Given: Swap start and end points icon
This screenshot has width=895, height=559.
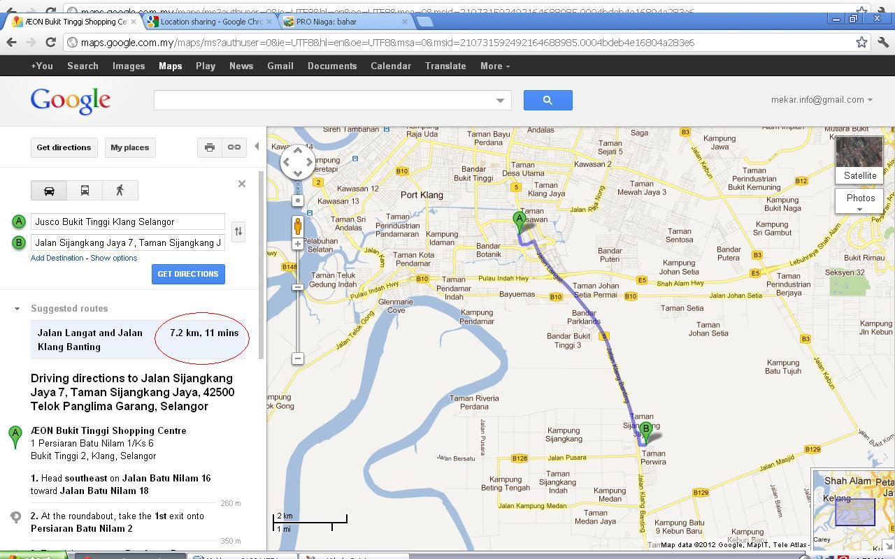Looking at the screenshot, I should [x=238, y=231].
